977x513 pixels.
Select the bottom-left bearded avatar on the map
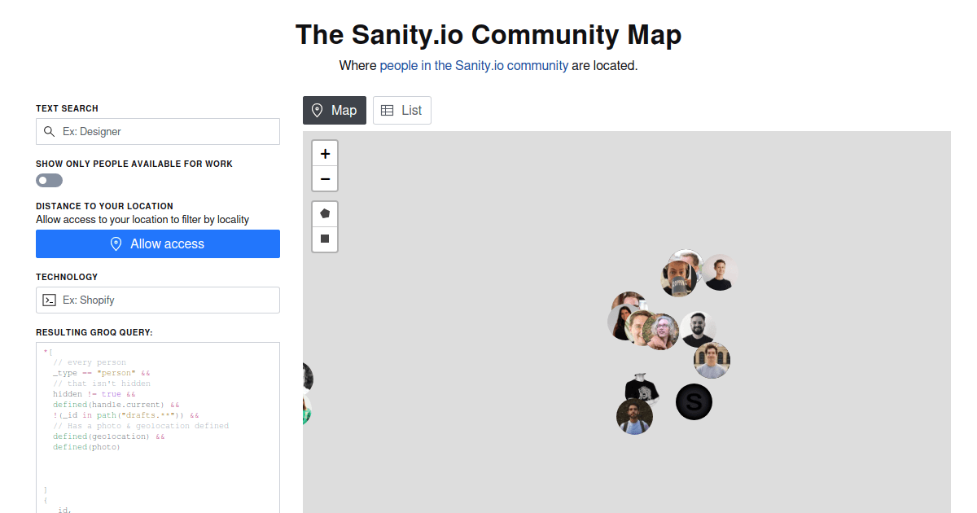click(x=635, y=416)
